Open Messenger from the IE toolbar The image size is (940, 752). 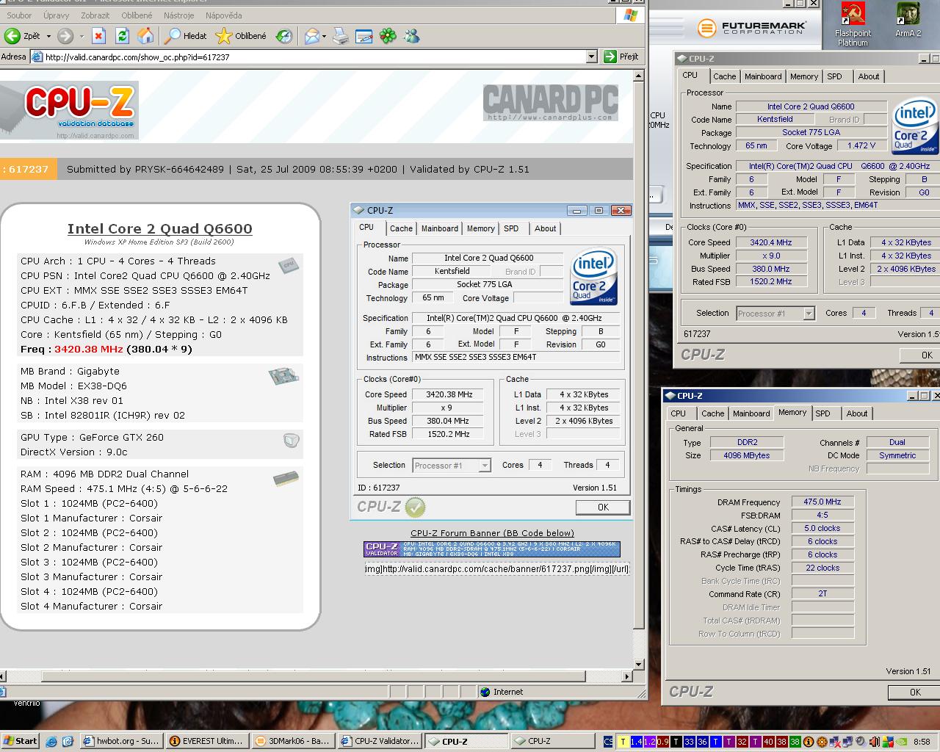411,35
